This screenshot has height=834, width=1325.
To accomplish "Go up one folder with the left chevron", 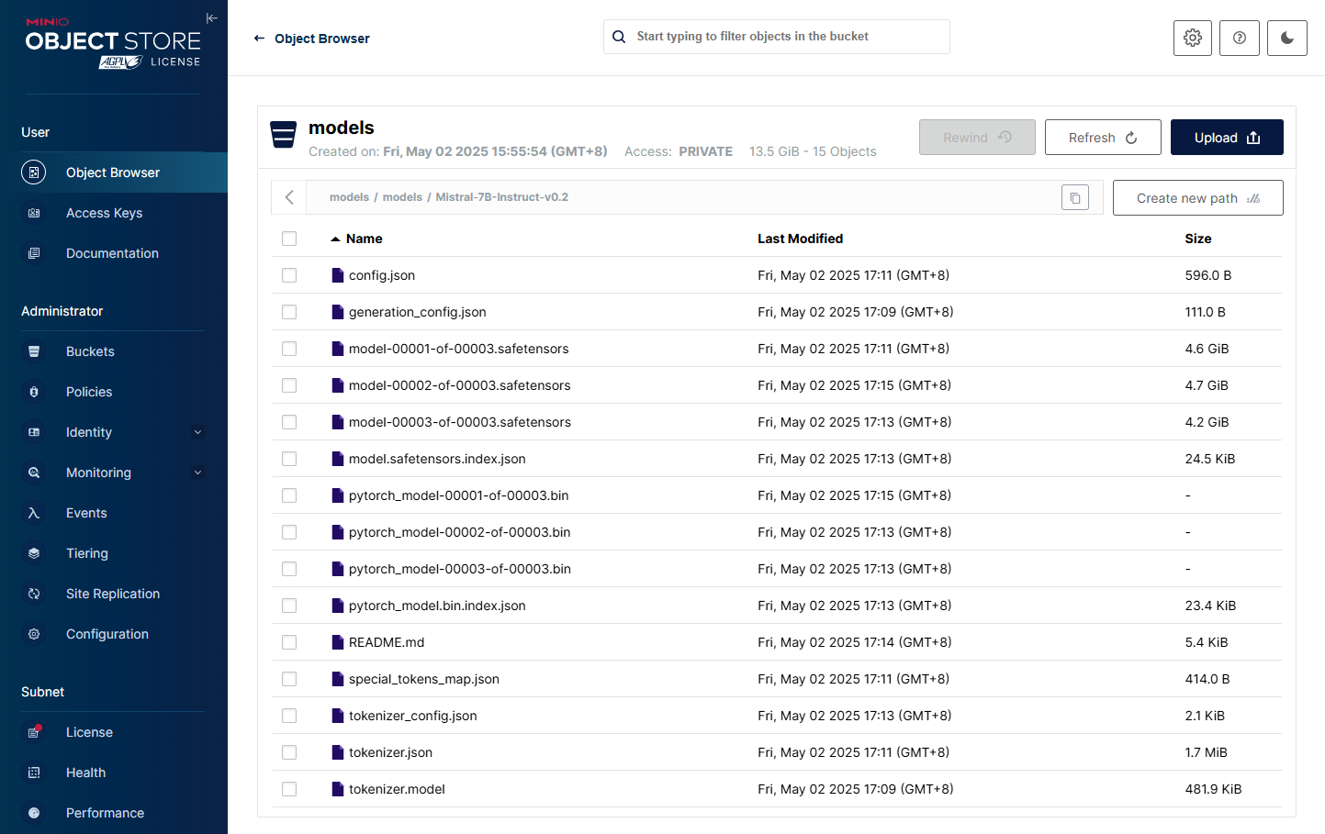I will (x=289, y=197).
